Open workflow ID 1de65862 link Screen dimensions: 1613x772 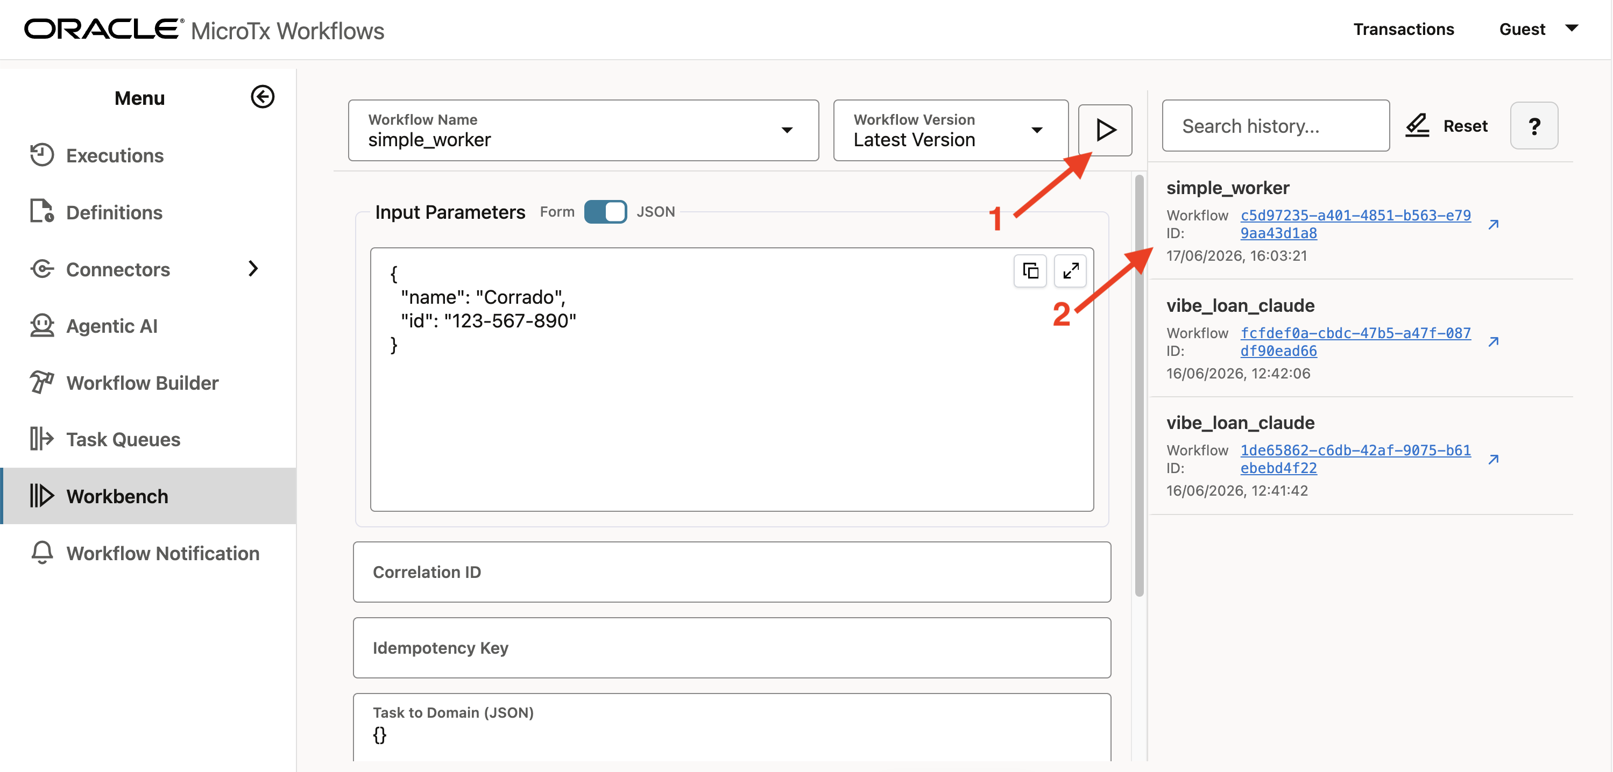[1355, 459]
